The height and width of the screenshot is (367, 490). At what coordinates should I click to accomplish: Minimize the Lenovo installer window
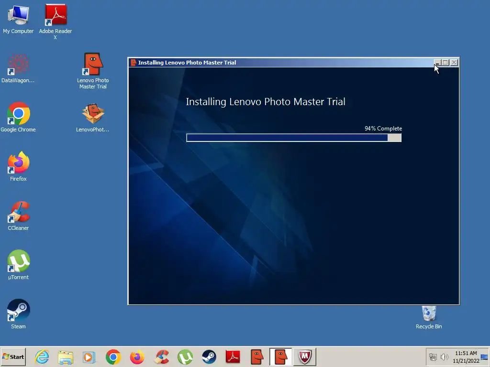click(x=437, y=63)
